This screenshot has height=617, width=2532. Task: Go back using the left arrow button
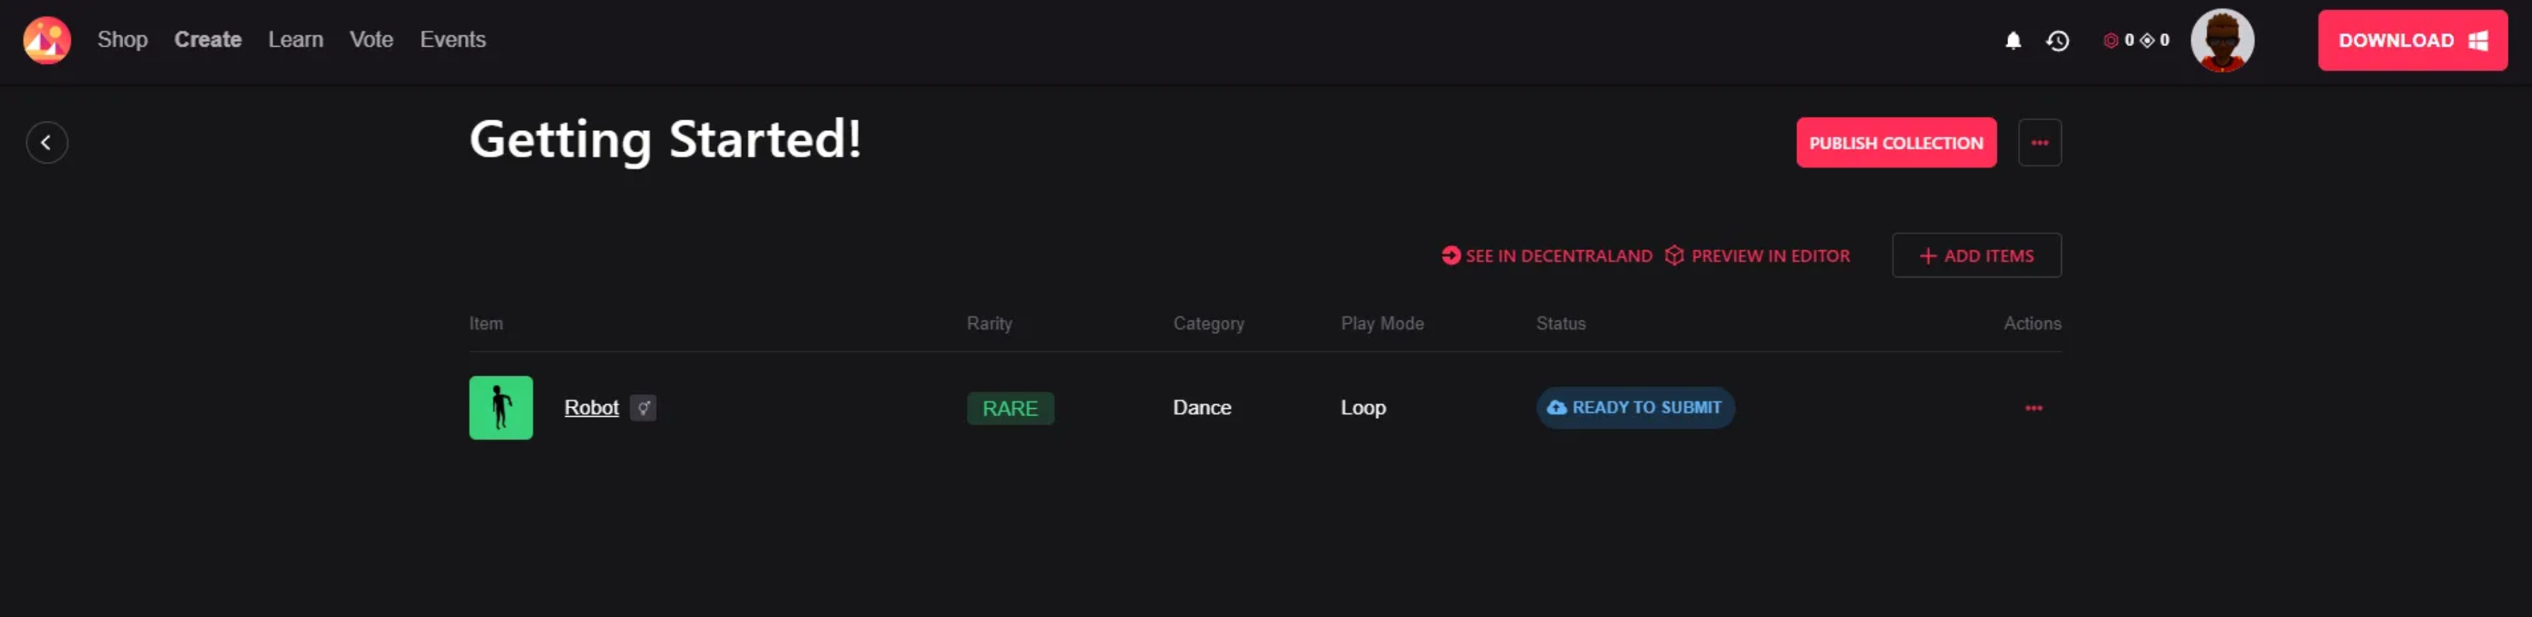coord(46,142)
